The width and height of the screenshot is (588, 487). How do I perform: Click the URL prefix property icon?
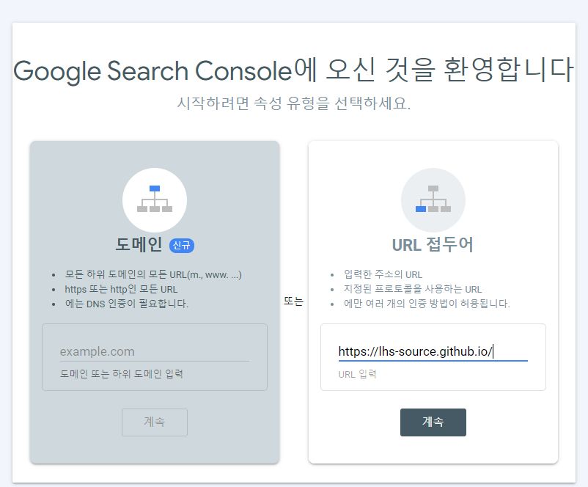tap(433, 199)
